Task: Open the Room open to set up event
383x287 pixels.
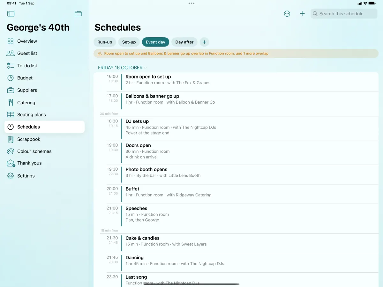Action: pos(236,82)
